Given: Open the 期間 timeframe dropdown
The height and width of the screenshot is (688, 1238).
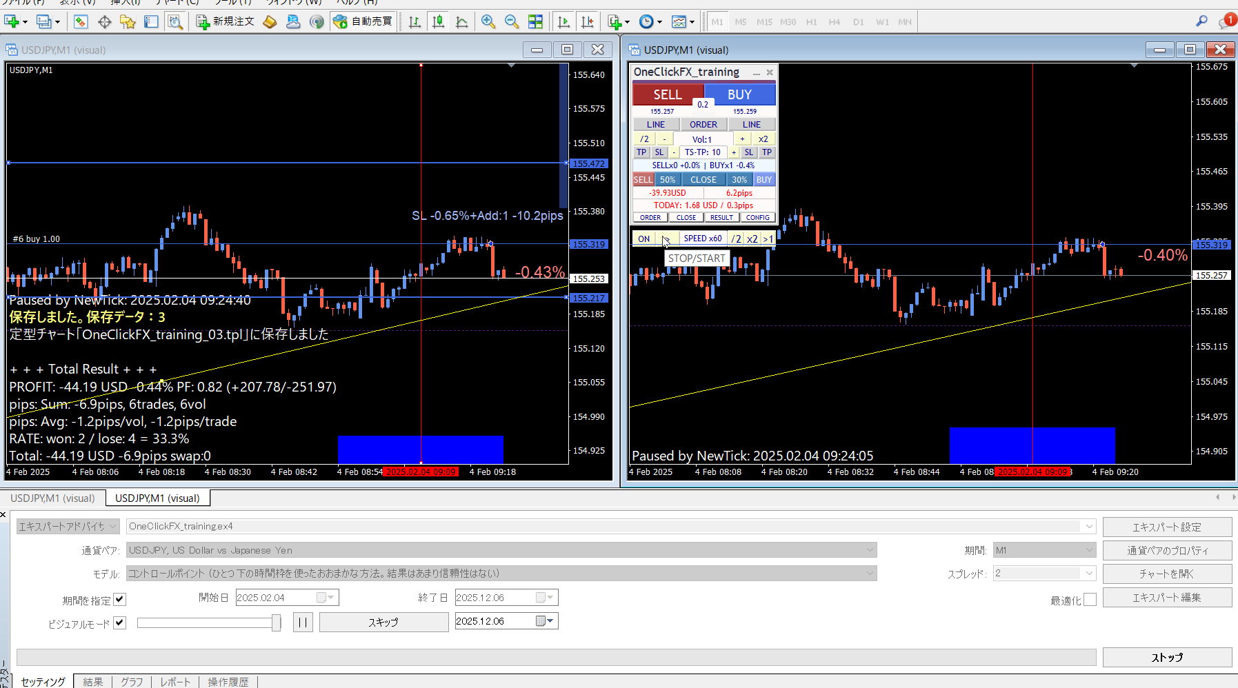Looking at the screenshot, I should coord(1089,550).
